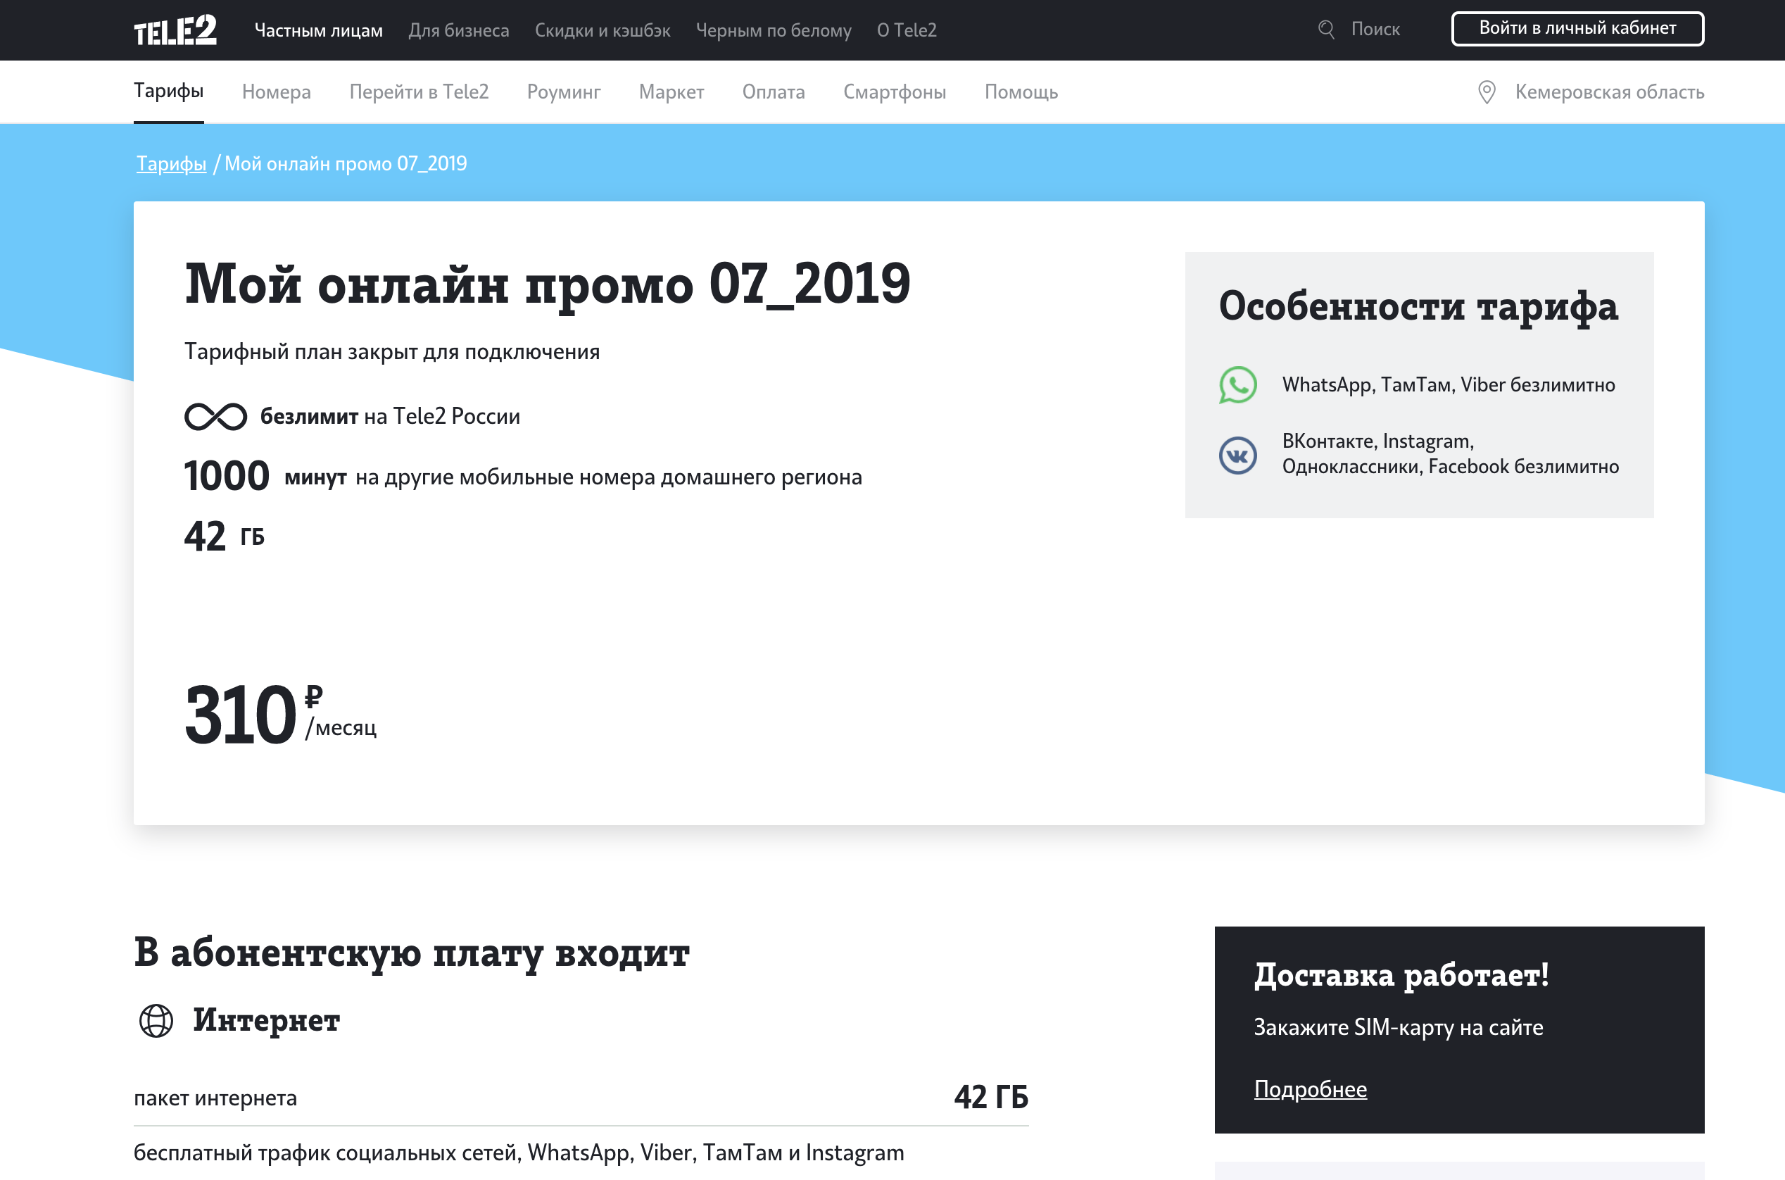
Task: Select the Тарифы tab
Action: [168, 91]
